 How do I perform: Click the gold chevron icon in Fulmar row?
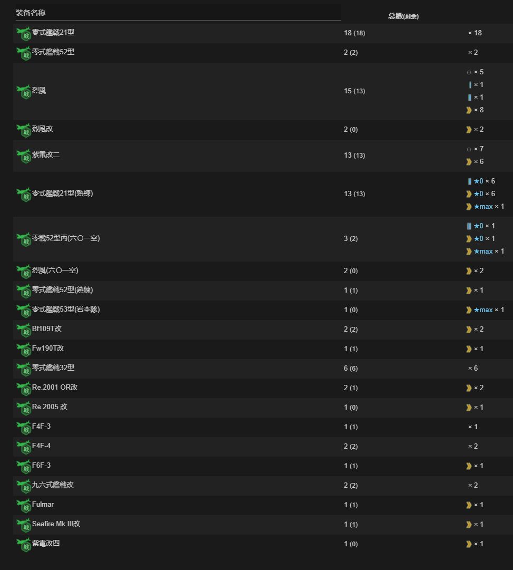coord(468,505)
